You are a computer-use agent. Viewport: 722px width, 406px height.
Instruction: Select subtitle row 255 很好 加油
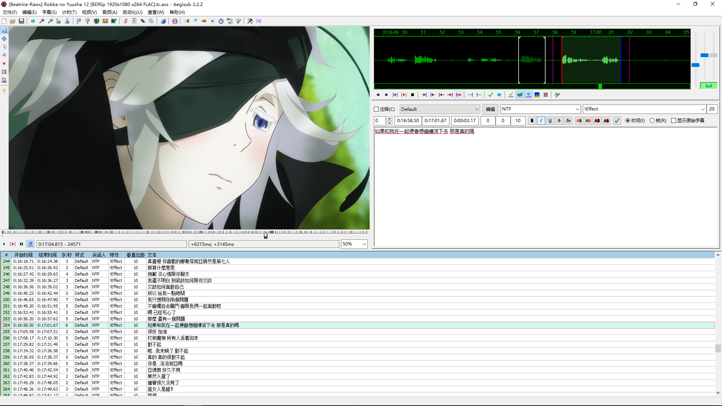[357, 332]
